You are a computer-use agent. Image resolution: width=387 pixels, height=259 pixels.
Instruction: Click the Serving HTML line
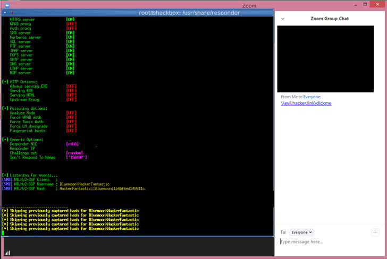pyautogui.click(x=43, y=95)
